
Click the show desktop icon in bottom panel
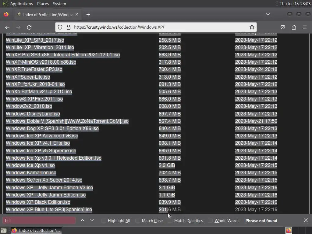(4, 230)
